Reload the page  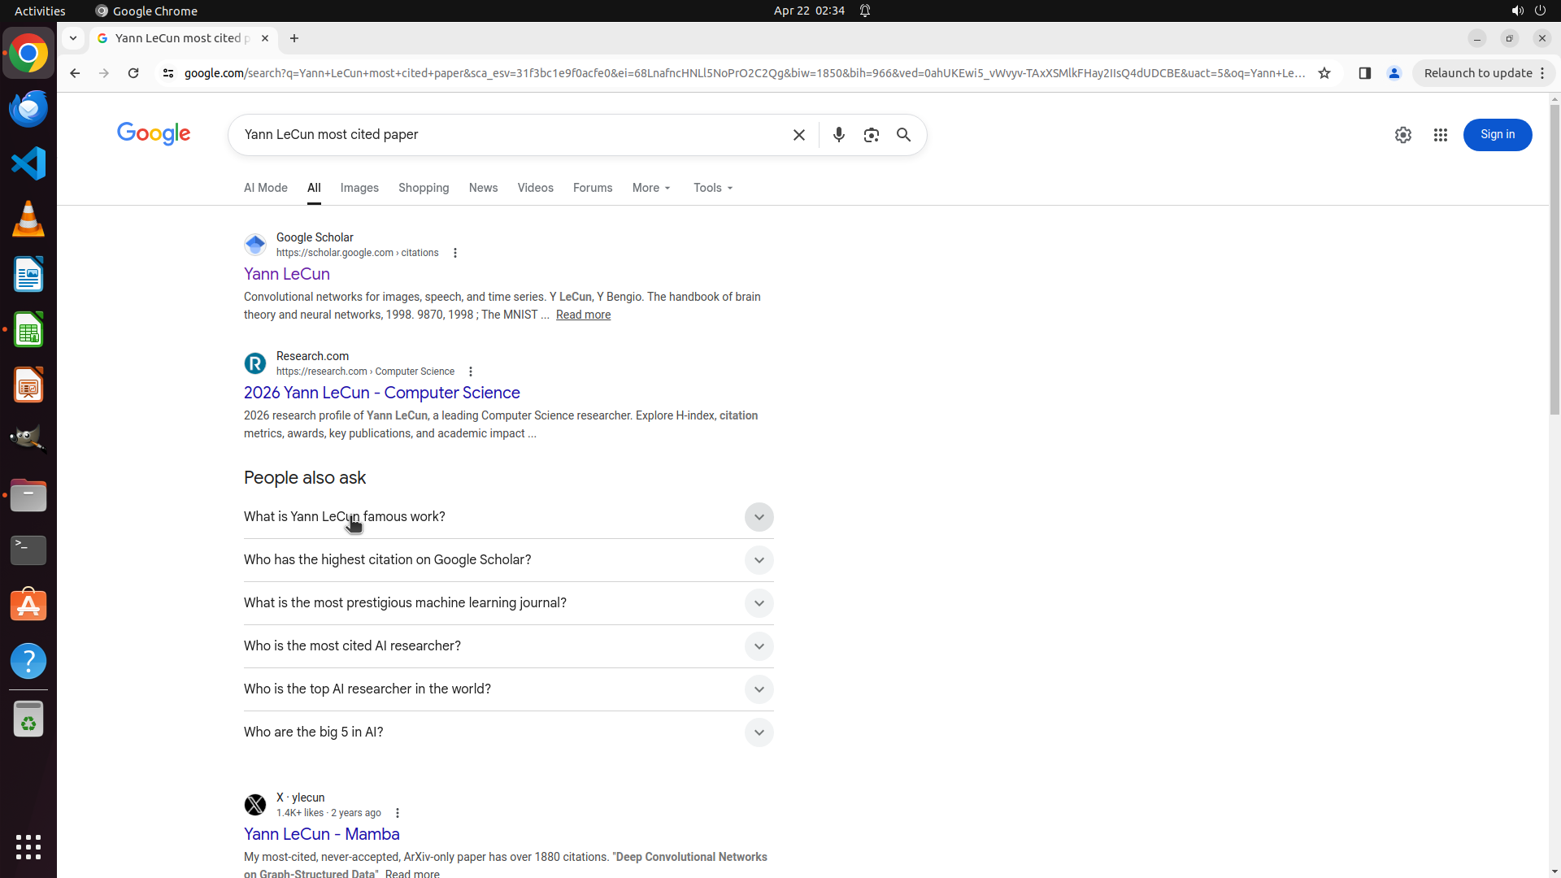[133, 73]
